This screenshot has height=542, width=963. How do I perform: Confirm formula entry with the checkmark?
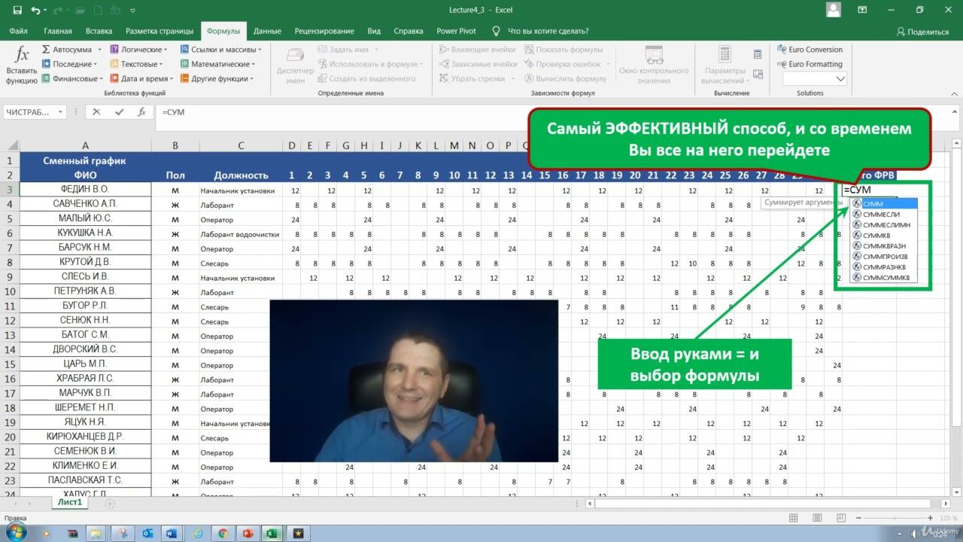point(119,112)
